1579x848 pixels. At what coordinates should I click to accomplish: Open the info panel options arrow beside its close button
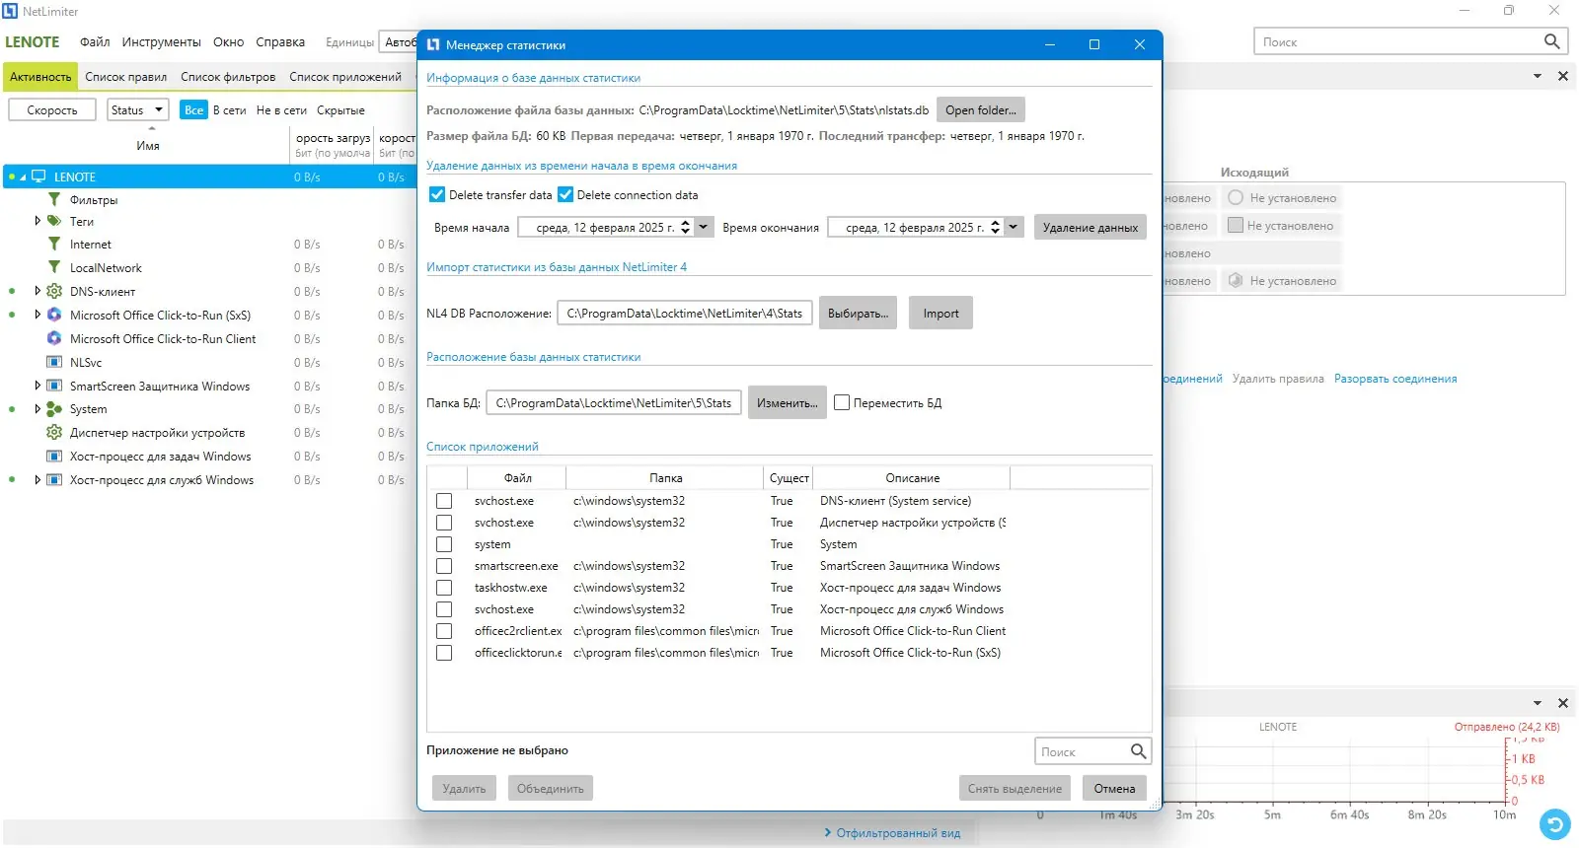click(x=1537, y=76)
